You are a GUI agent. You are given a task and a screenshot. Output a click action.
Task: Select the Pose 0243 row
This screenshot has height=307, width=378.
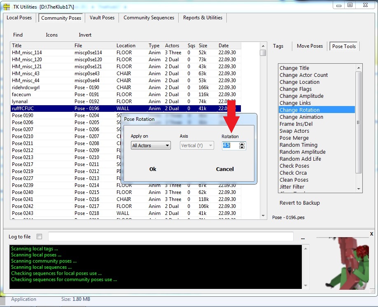click(126, 213)
